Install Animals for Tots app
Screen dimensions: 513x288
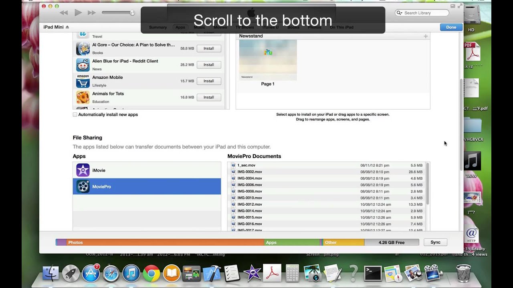click(x=209, y=97)
